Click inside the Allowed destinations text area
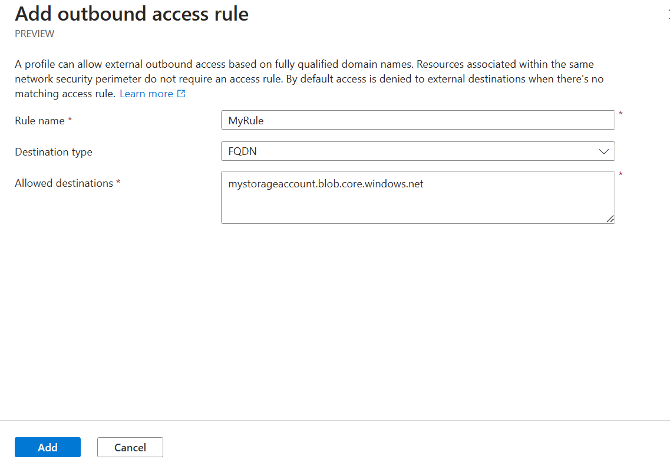Image resolution: width=670 pixels, height=469 pixels. click(418, 197)
